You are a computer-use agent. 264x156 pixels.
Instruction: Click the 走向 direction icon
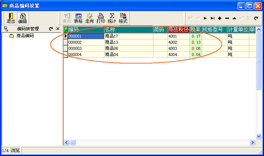pyautogui.click(x=89, y=18)
